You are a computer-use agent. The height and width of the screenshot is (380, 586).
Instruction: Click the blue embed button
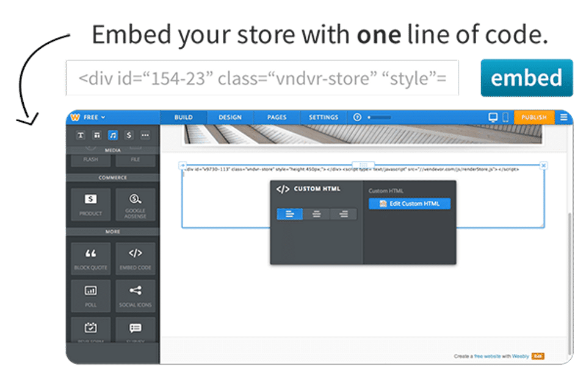[x=527, y=78]
